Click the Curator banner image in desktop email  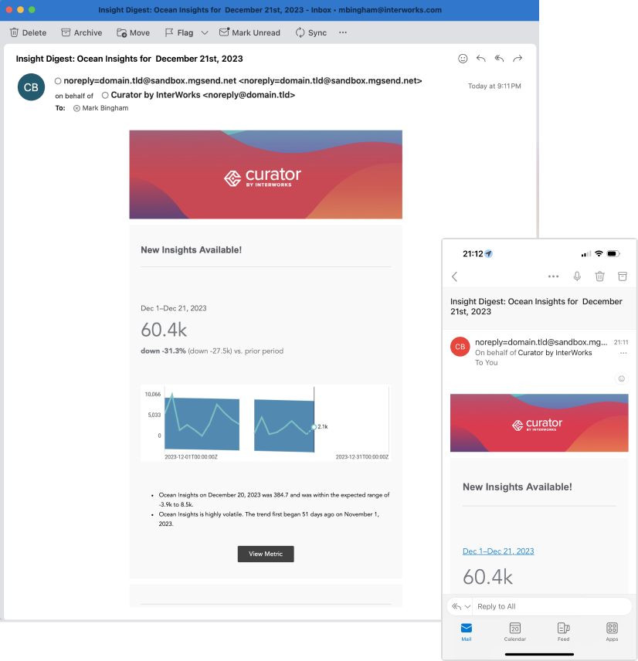tap(266, 175)
